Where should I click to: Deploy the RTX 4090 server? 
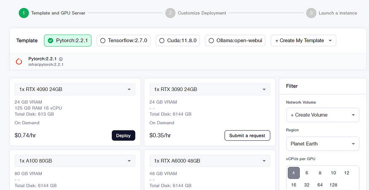click(x=123, y=136)
